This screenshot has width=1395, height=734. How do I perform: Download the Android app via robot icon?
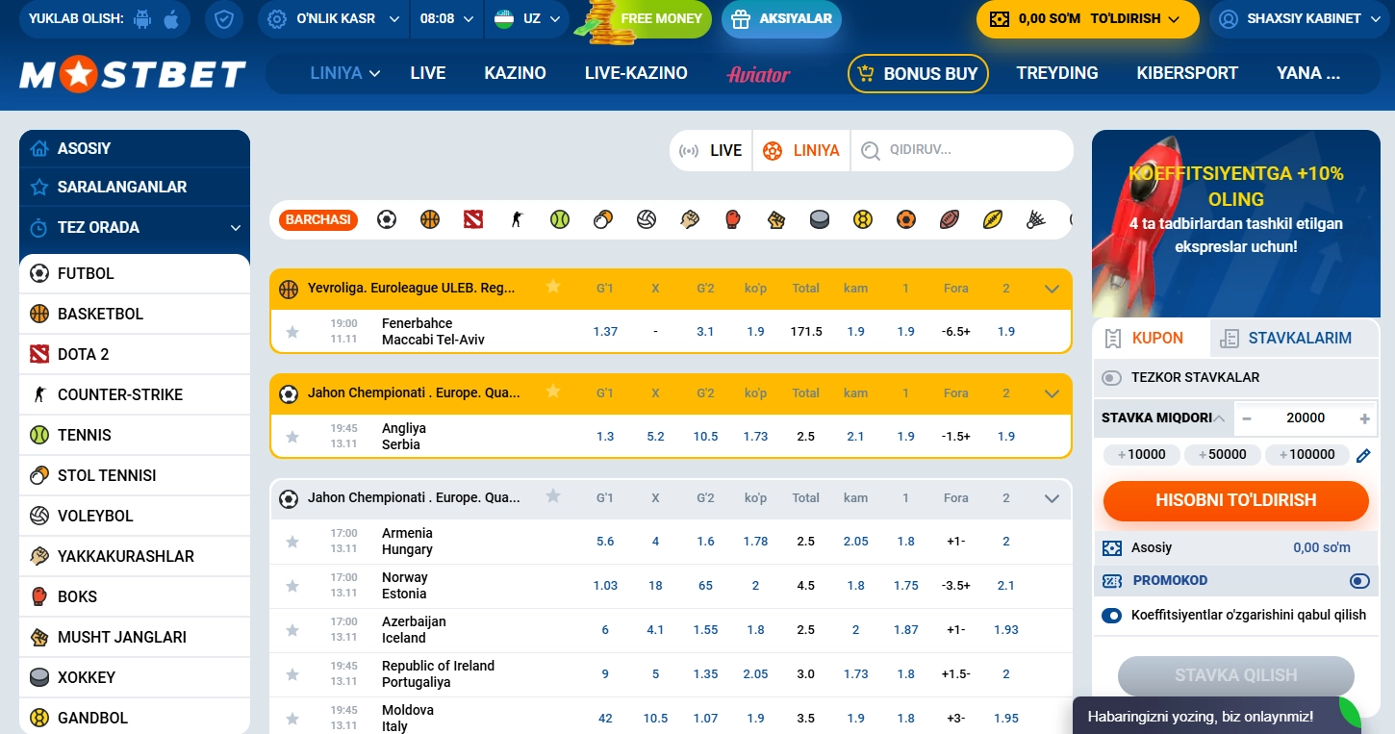(x=143, y=19)
